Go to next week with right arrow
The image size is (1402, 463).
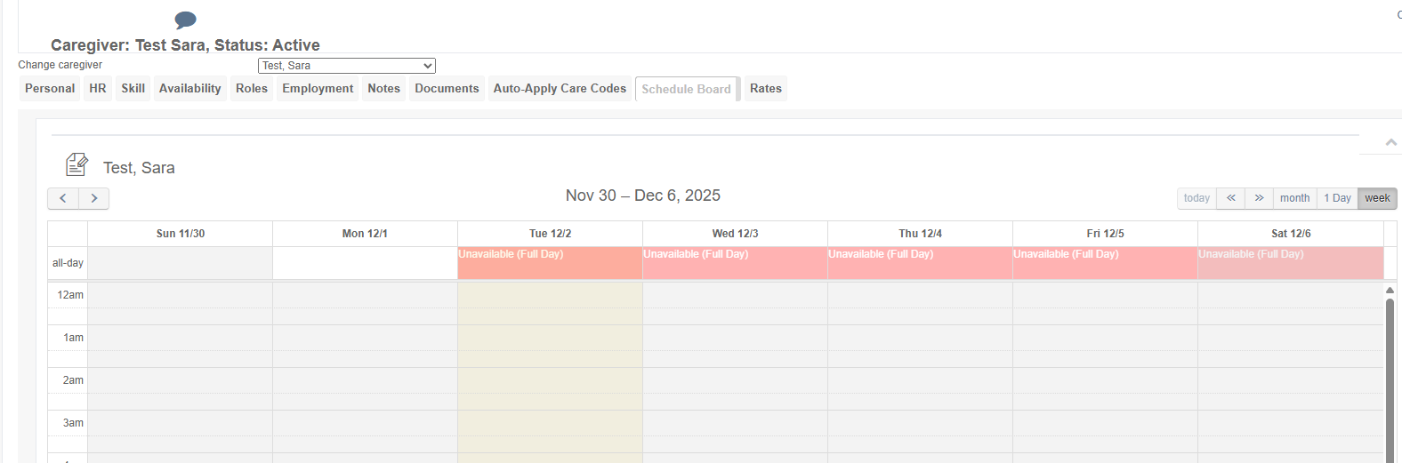point(94,198)
